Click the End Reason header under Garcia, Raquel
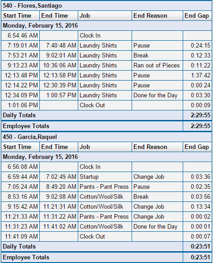 [157, 147]
